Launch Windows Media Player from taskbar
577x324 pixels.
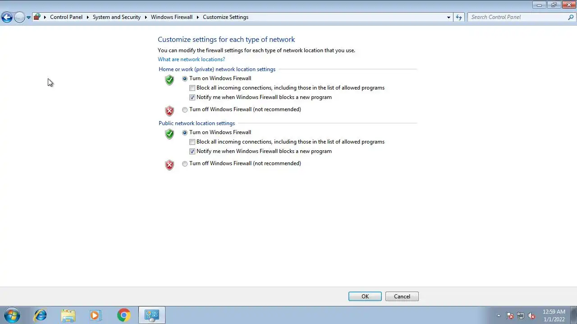click(x=96, y=315)
